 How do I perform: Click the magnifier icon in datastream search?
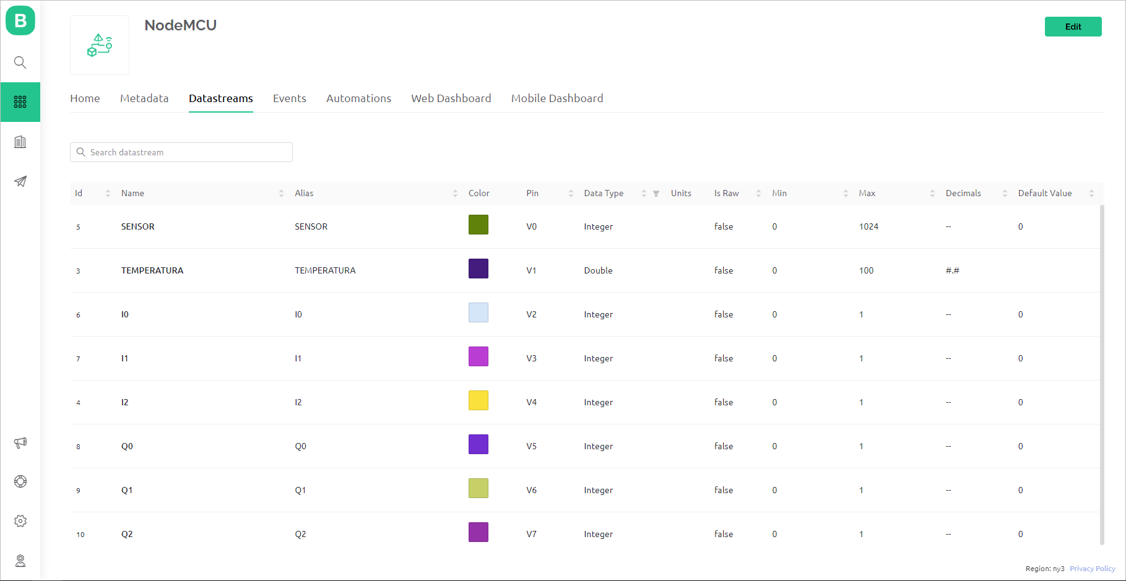80,152
